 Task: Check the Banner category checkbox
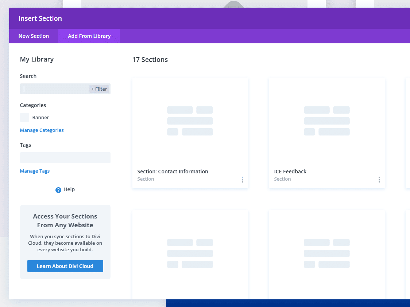coord(24,118)
